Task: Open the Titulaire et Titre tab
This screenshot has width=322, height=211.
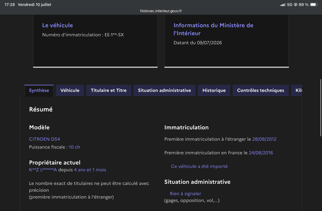Action: (x=109, y=90)
